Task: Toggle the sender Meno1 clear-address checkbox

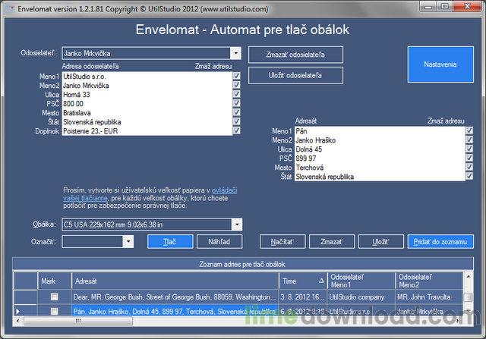Action: click(237, 76)
